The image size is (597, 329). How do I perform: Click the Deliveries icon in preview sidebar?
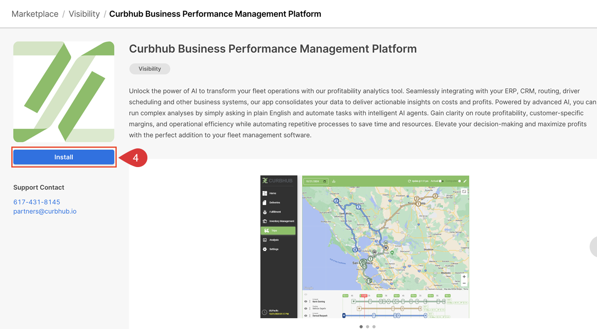tap(264, 203)
